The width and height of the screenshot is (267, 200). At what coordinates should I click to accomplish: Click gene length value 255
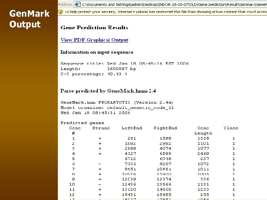point(205,194)
